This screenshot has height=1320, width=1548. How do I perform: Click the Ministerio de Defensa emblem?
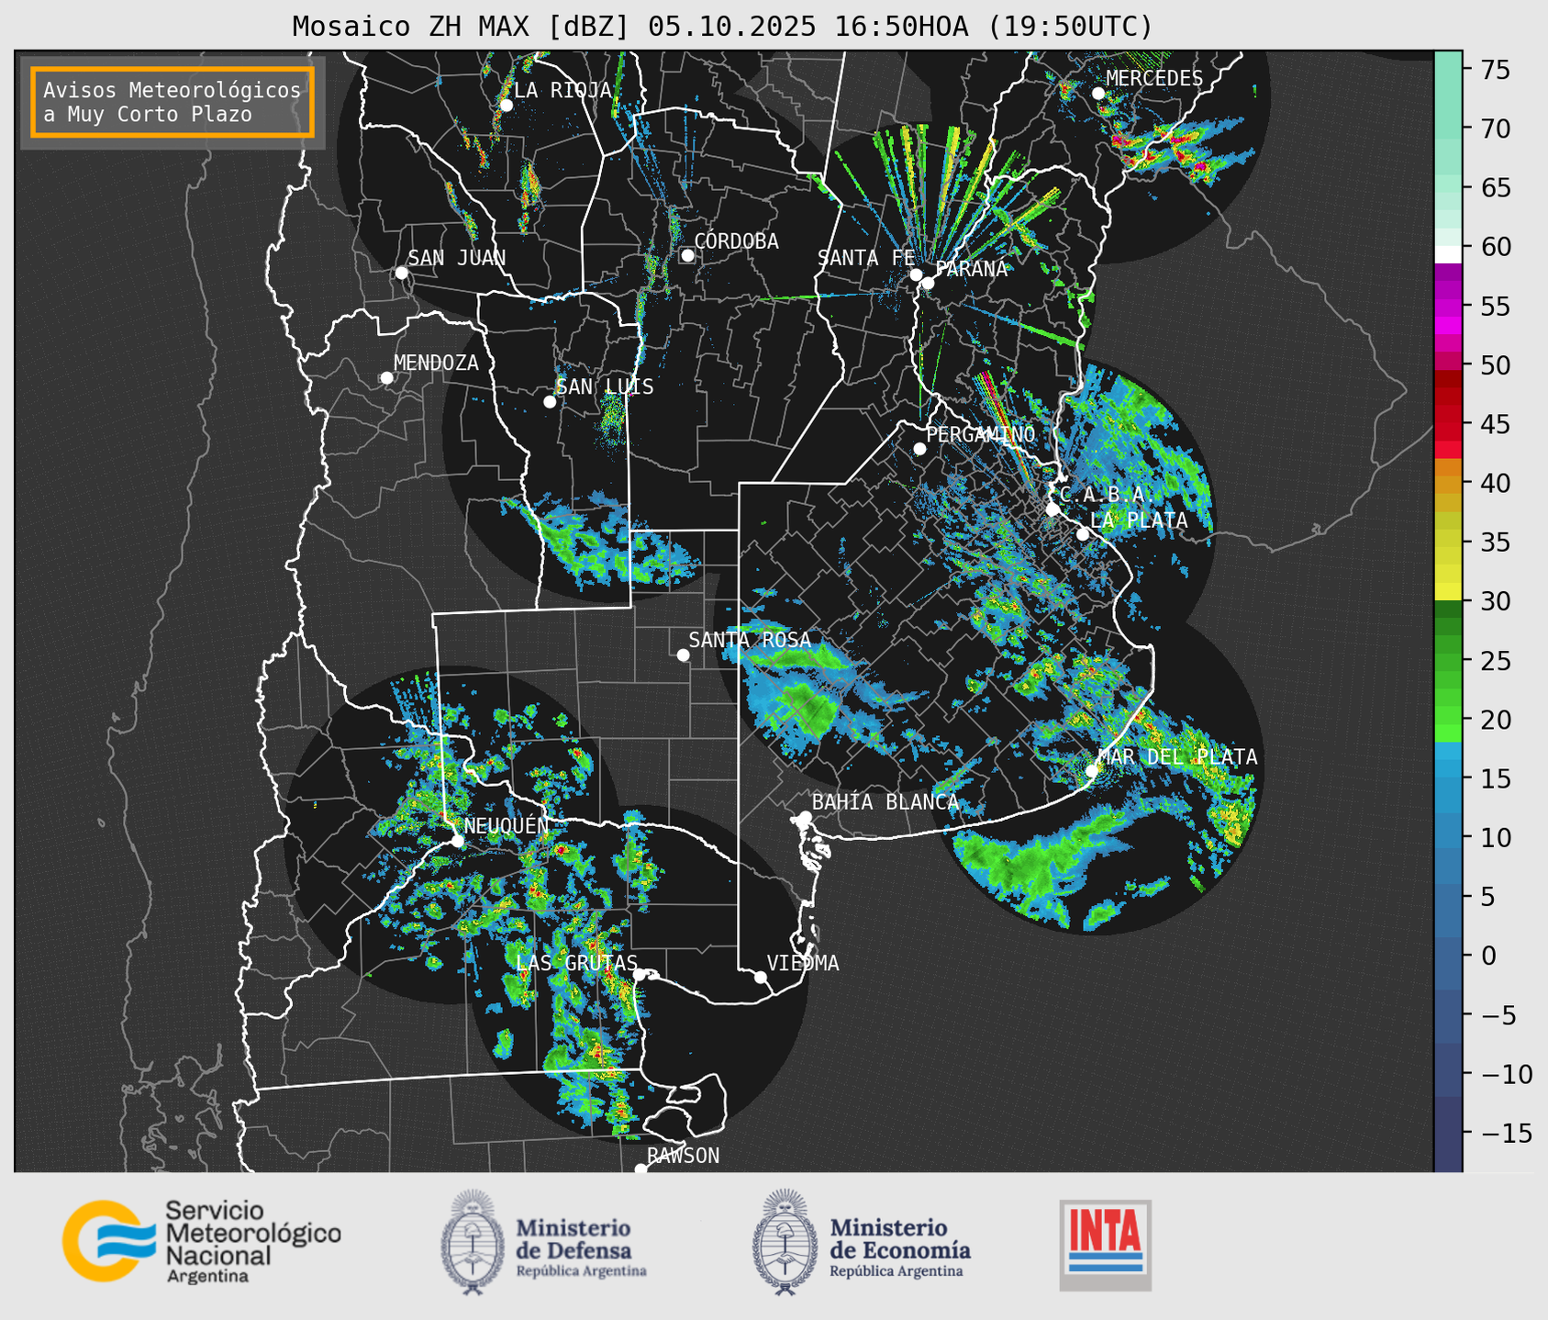click(473, 1242)
